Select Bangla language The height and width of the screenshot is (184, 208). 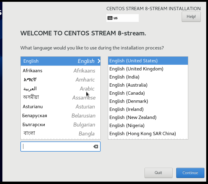pyautogui.click(x=61, y=134)
